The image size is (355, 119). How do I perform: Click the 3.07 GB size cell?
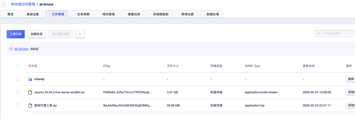[172, 92]
